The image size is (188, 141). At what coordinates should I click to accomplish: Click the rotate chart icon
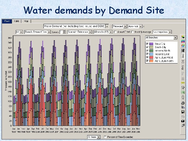pos(183,87)
